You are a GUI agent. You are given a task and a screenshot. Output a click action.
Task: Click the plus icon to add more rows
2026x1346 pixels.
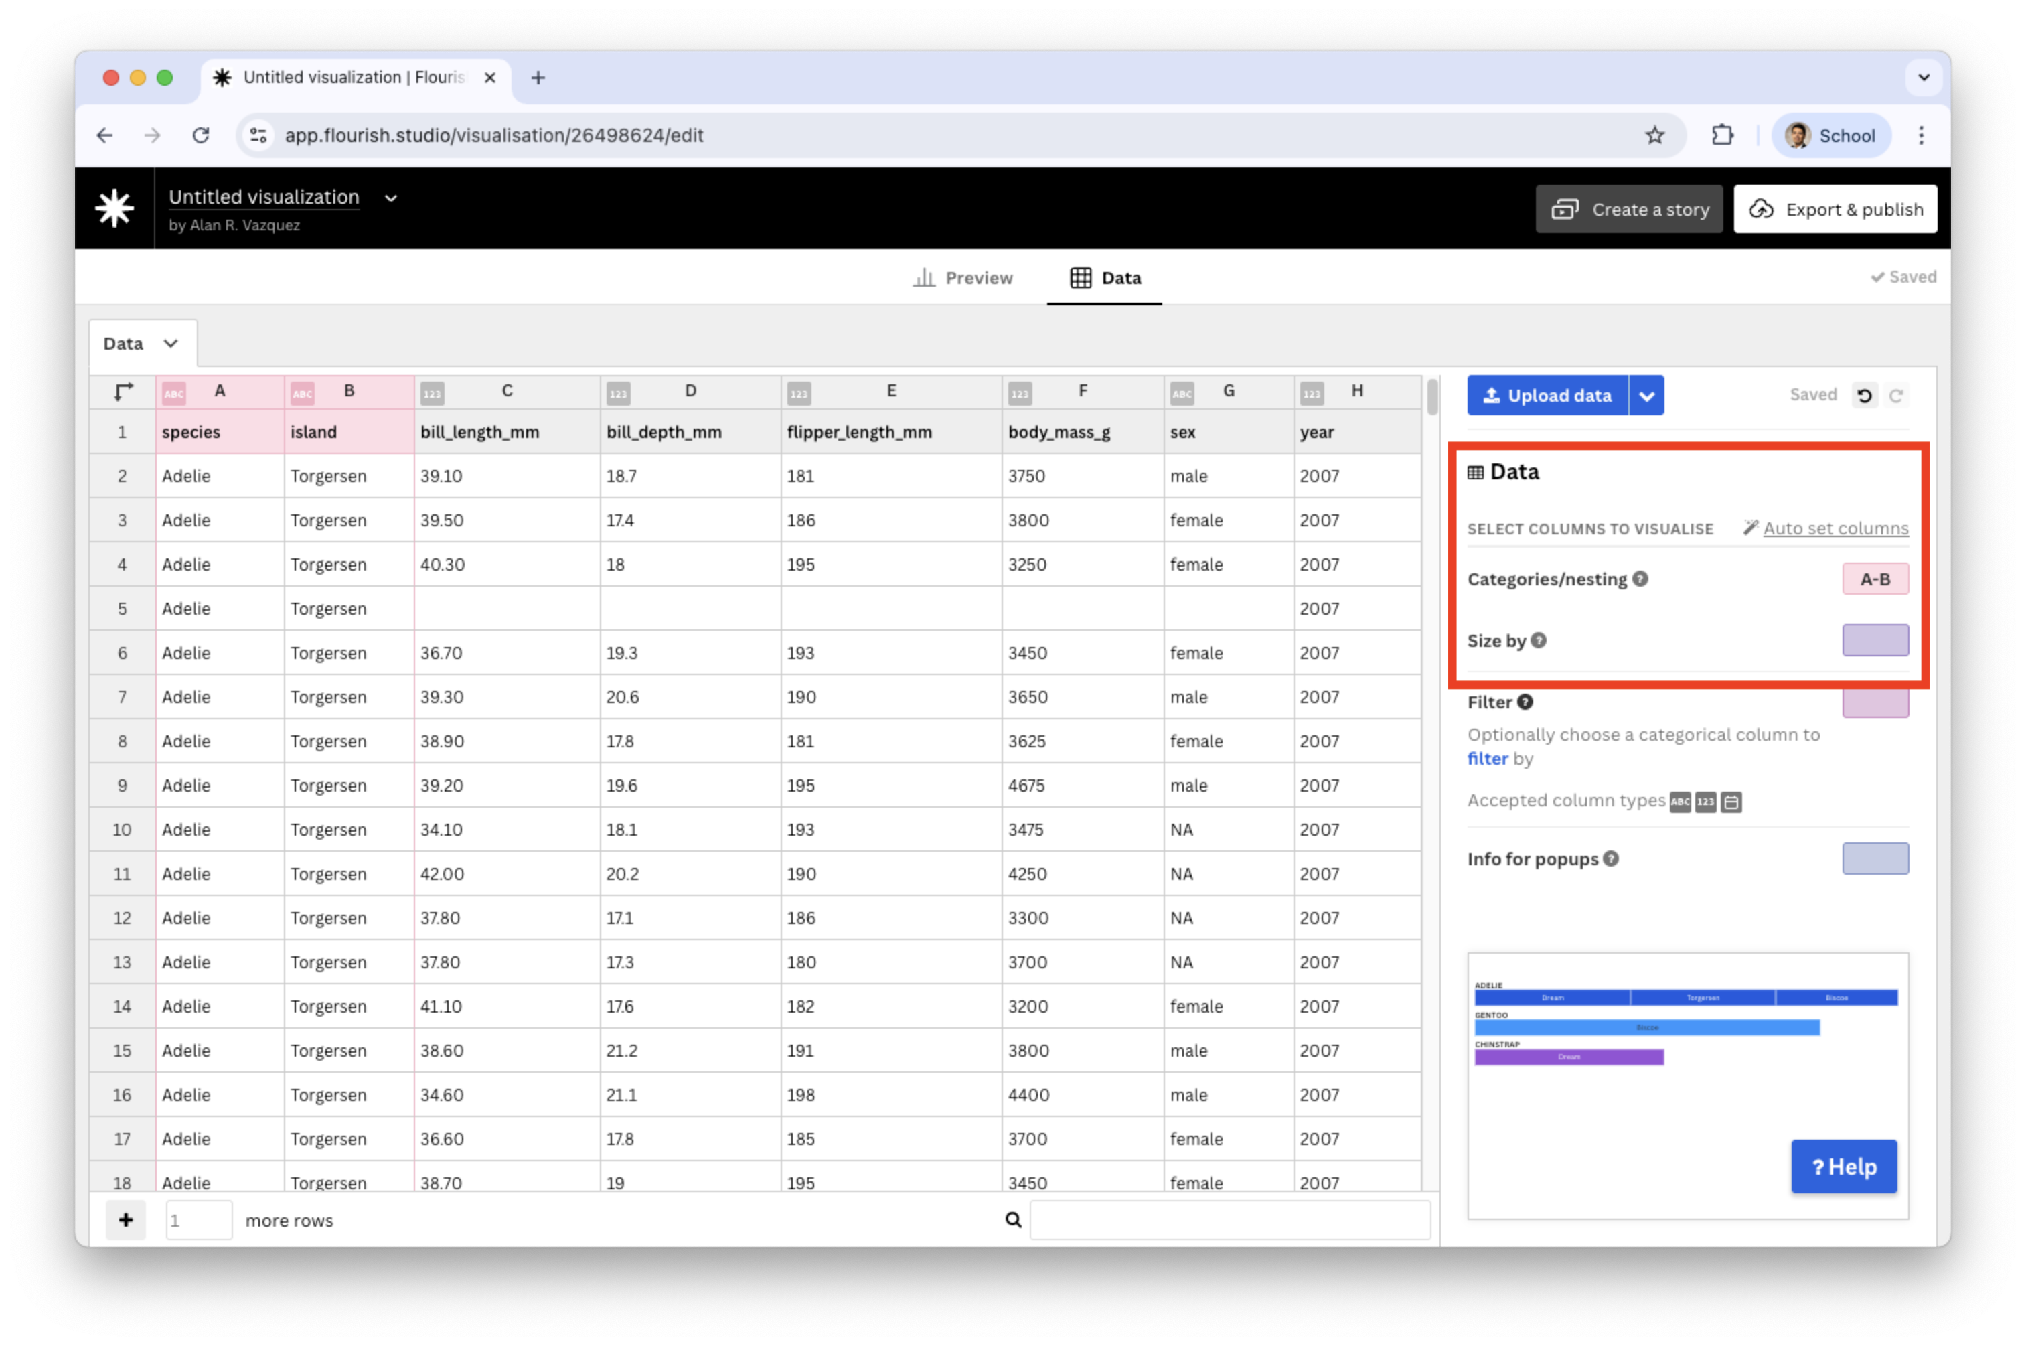(126, 1220)
